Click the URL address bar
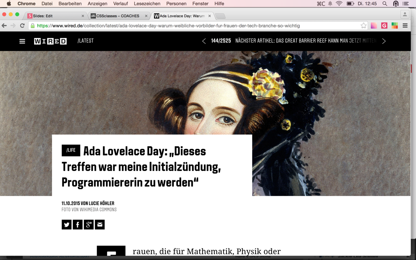416x260 pixels. coord(198,26)
